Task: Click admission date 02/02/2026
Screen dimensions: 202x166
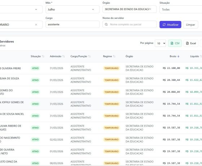Action: point(56,140)
